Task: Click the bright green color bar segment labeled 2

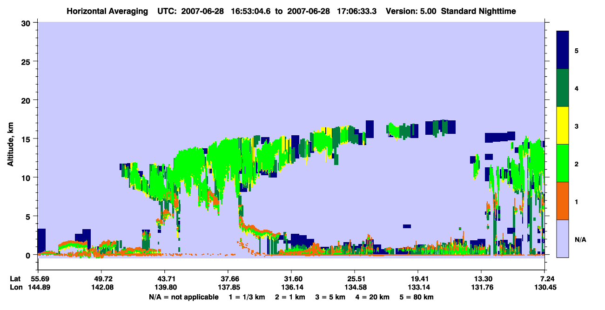Action: (563, 163)
